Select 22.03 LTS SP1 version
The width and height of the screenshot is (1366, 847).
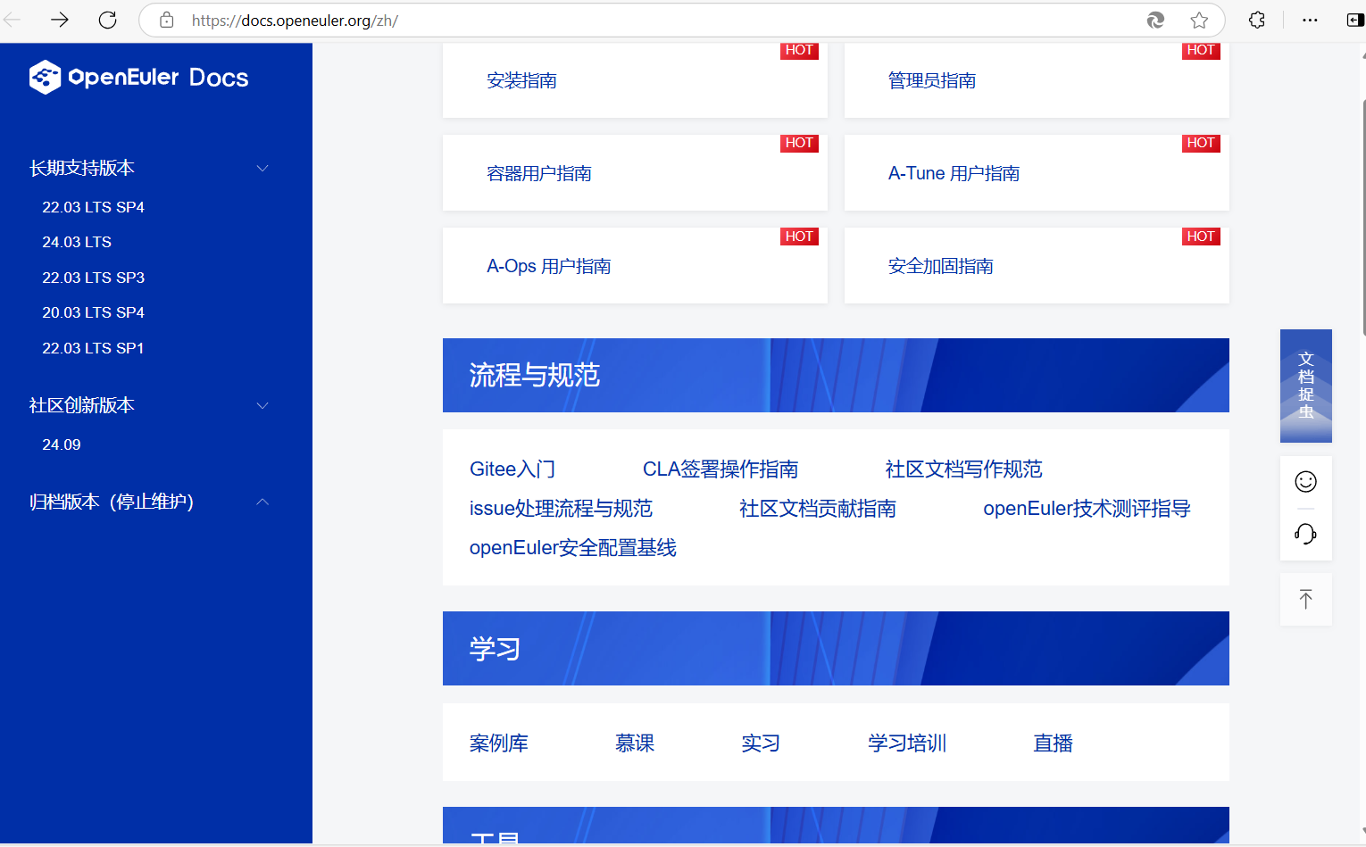(x=93, y=348)
